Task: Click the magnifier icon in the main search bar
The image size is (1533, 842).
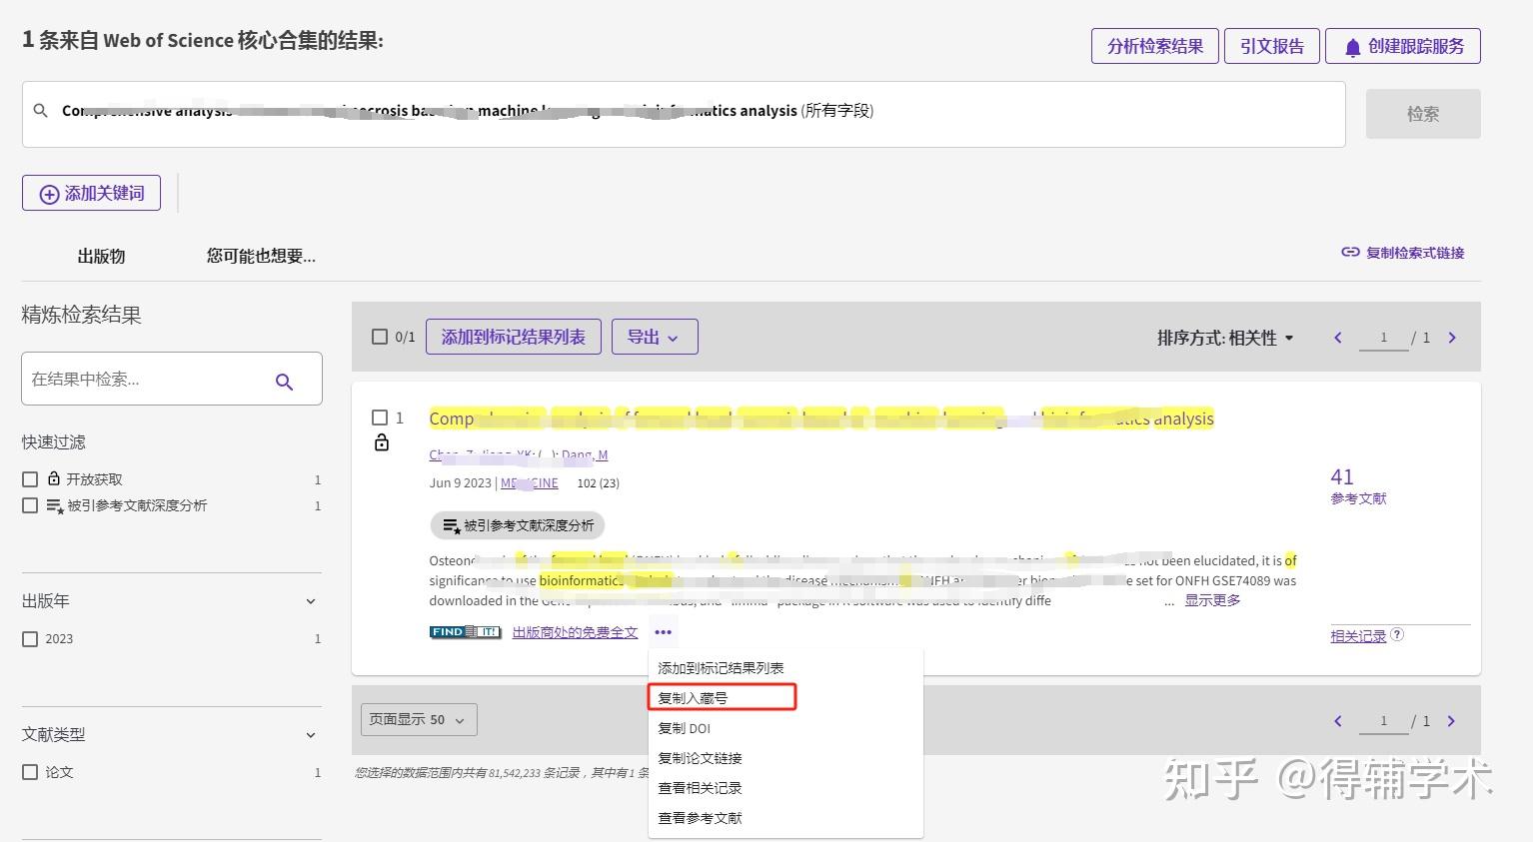Action: [40, 110]
